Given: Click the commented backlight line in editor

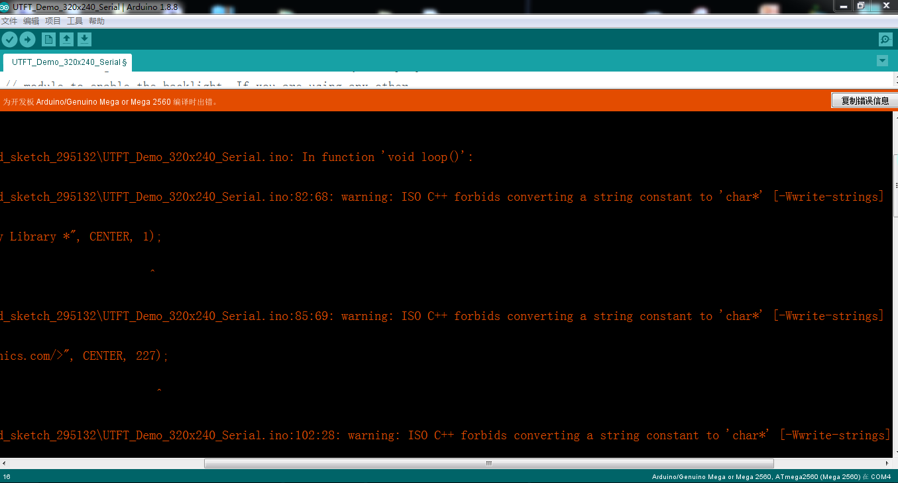Looking at the screenshot, I should tap(207, 85).
